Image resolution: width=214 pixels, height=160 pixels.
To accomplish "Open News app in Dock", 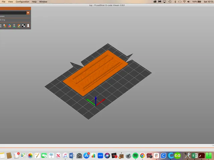I will [x=58, y=156].
